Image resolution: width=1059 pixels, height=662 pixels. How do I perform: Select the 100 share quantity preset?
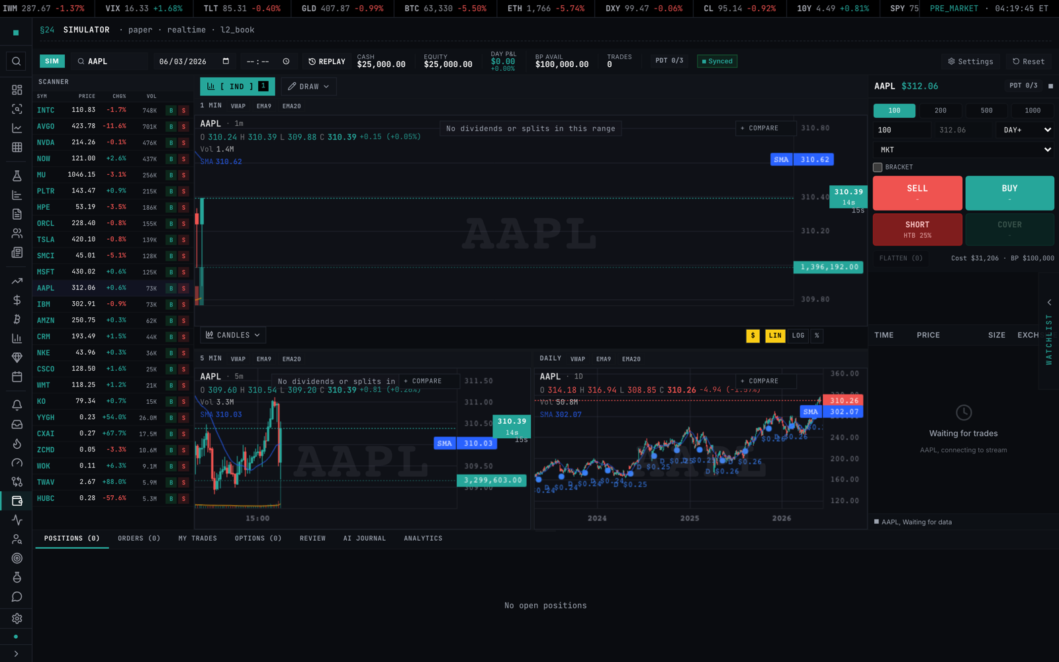click(894, 111)
